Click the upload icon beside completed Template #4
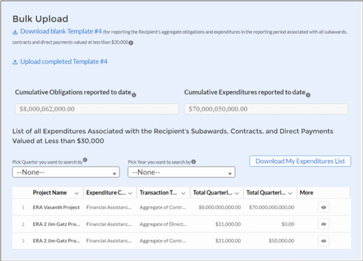The width and height of the screenshot is (363, 261). 15,62
